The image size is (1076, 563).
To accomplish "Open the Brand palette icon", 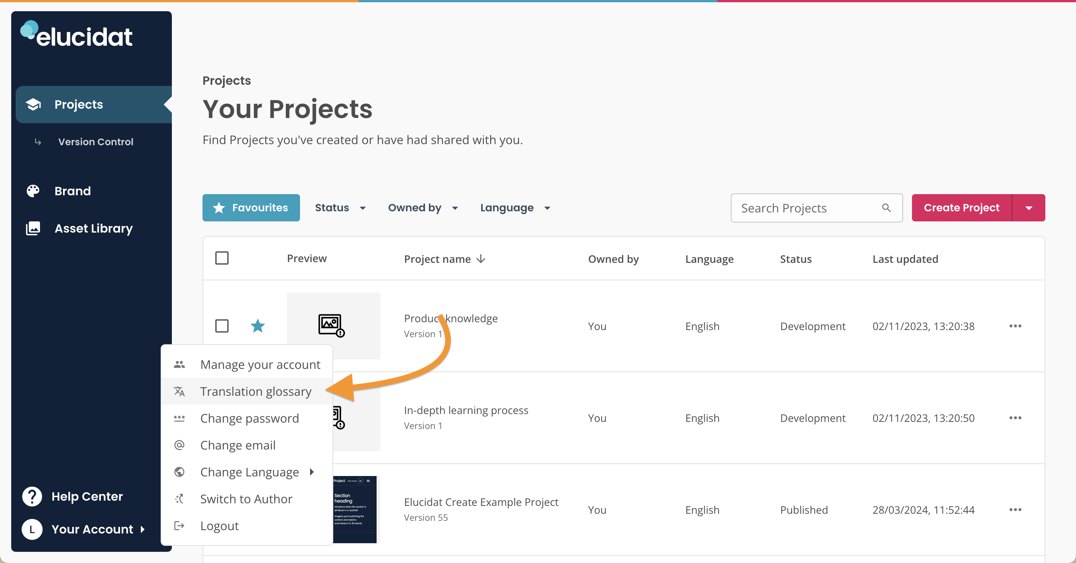I will pyautogui.click(x=33, y=191).
